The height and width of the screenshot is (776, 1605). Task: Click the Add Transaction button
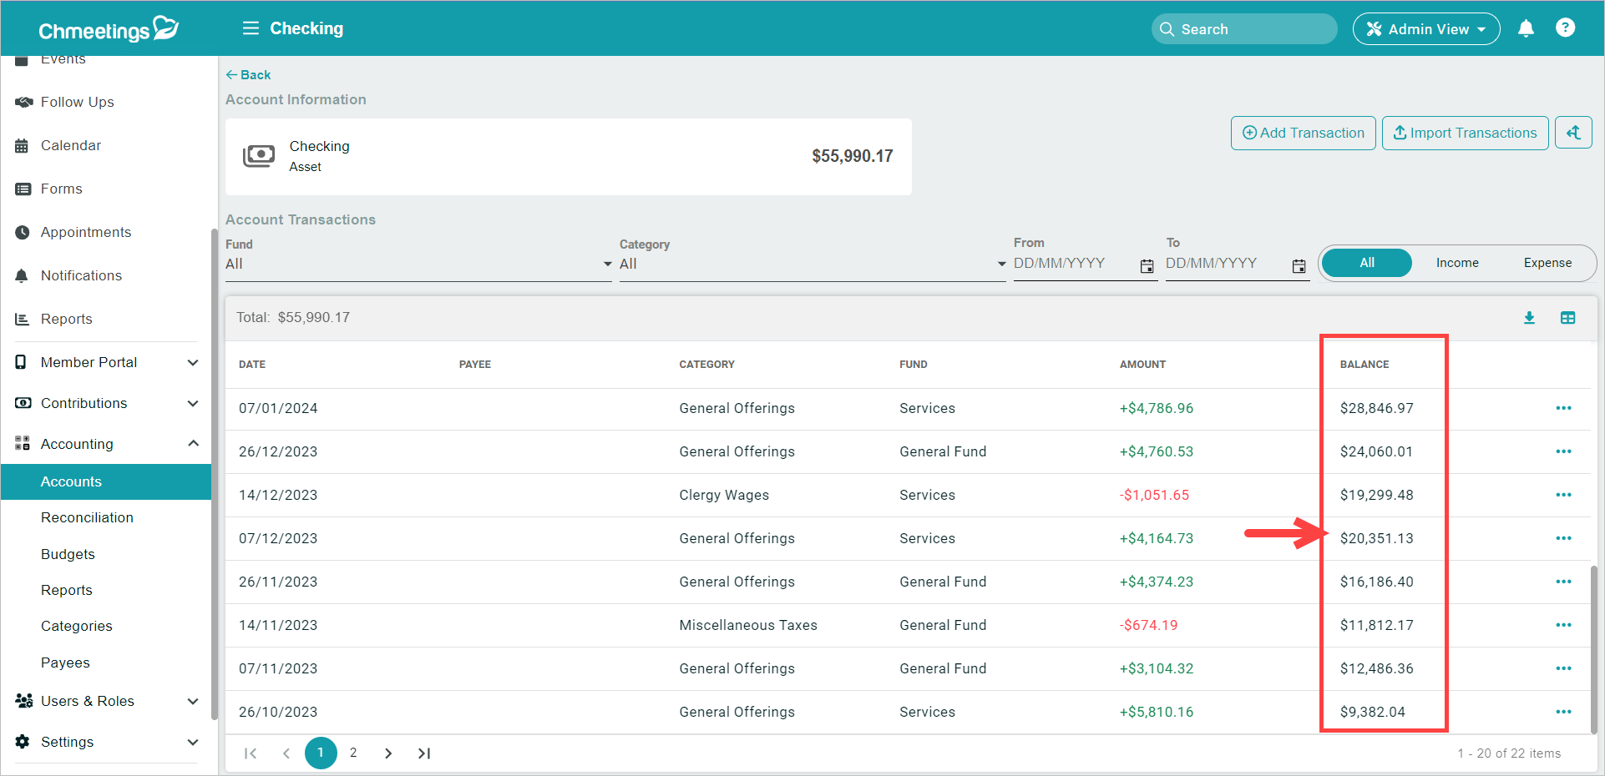click(1303, 133)
